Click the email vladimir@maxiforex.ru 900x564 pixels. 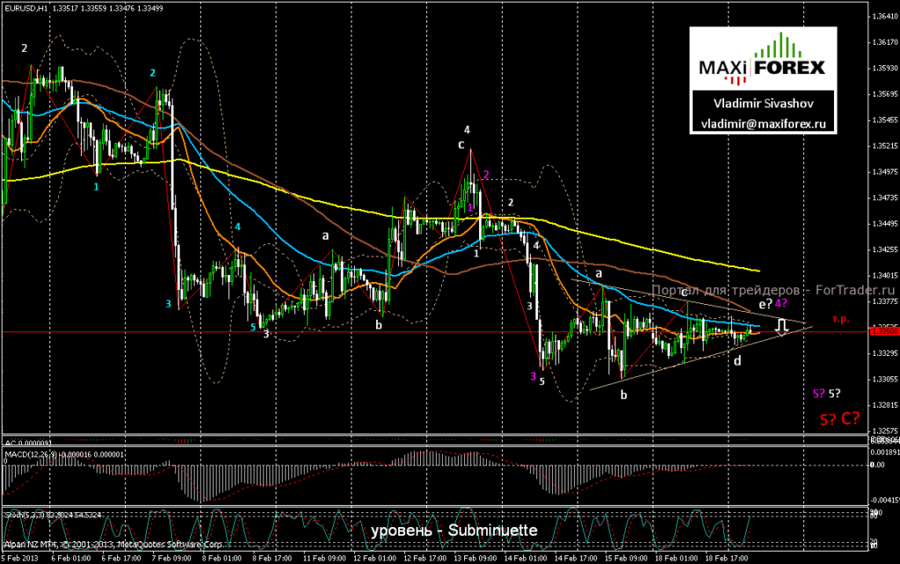(x=763, y=123)
